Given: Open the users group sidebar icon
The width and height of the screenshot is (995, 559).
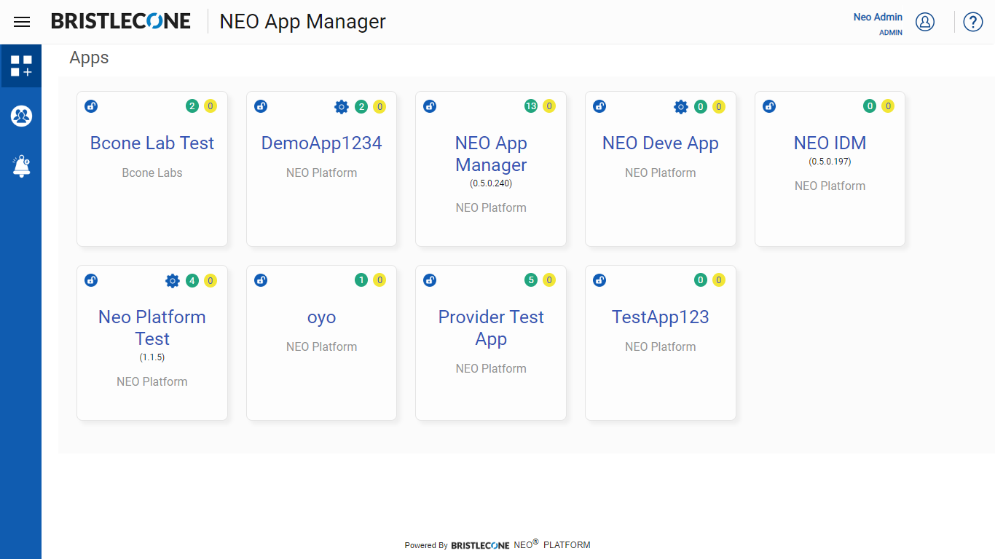Looking at the screenshot, I should [21, 116].
